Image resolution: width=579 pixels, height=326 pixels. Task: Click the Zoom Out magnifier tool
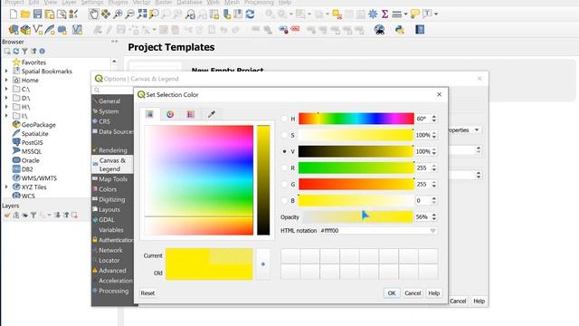pyautogui.click(x=129, y=14)
